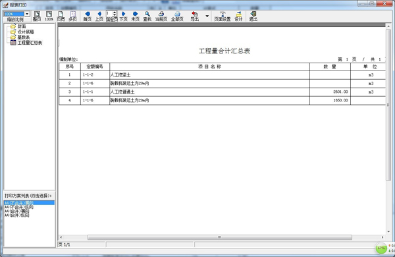The image size is (395, 257).
Task: Jump to last page with 末页
Action: [x=135, y=16]
